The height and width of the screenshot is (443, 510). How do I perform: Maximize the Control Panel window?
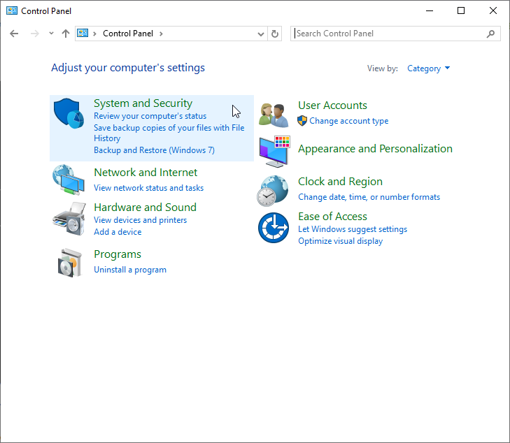click(x=461, y=10)
